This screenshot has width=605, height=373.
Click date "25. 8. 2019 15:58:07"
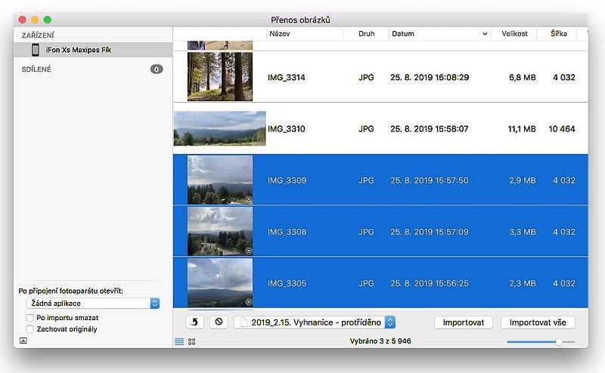click(429, 129)
